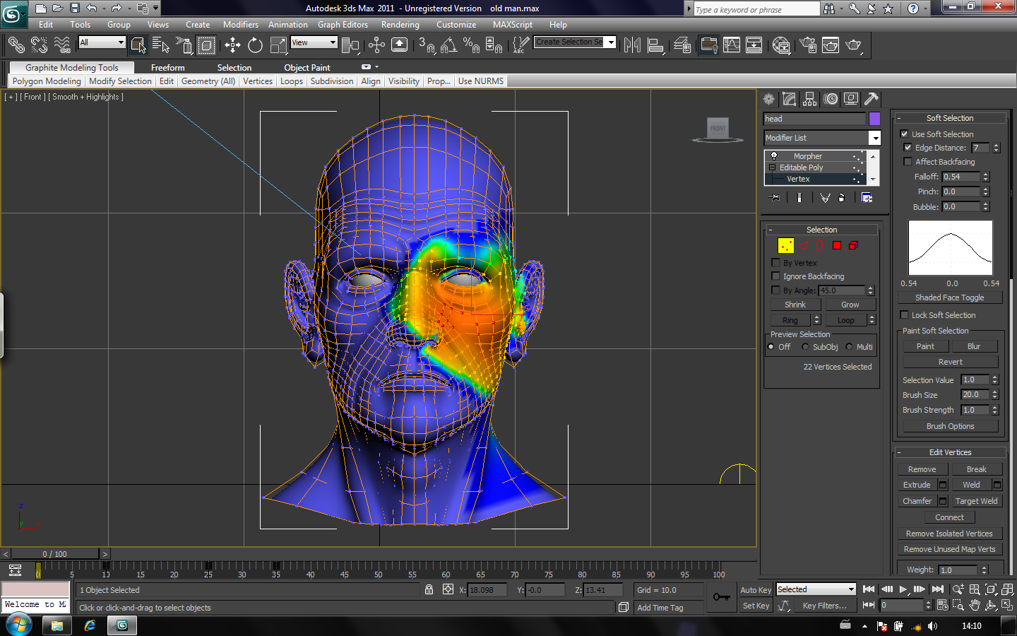Image resolution: width=1017 pixels, height=636 pixels.
Task: Uncheck Use Soft Selection
Action: (x=904, y=134)
